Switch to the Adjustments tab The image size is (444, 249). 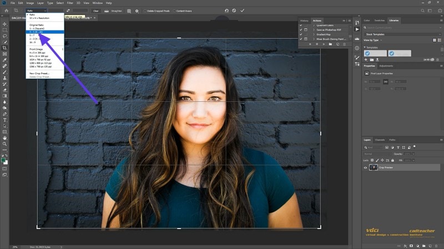(386, 66)
